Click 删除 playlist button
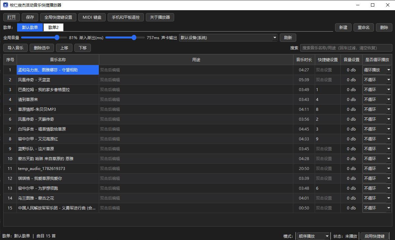This screenshot has height=240, width=395. [384, 28]
